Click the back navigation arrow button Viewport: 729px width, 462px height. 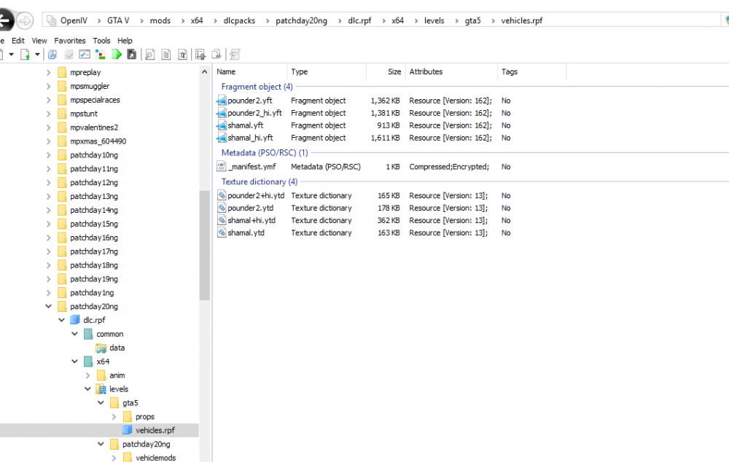pos(6,20)
